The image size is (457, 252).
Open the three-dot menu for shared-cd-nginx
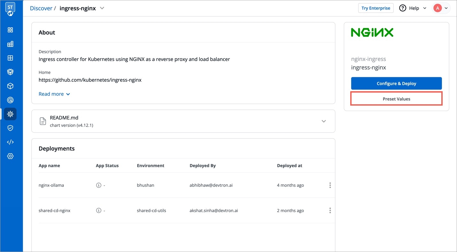330,211
